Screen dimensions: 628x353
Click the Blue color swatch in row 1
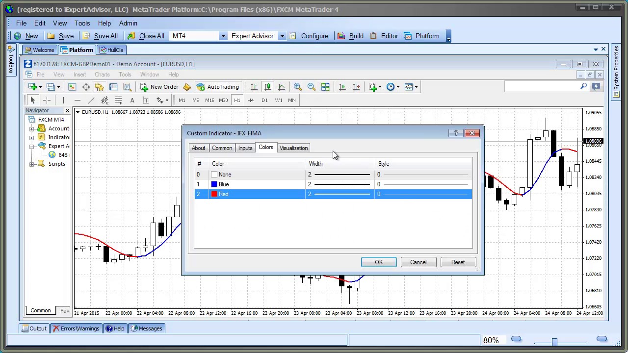pos(214,184)
